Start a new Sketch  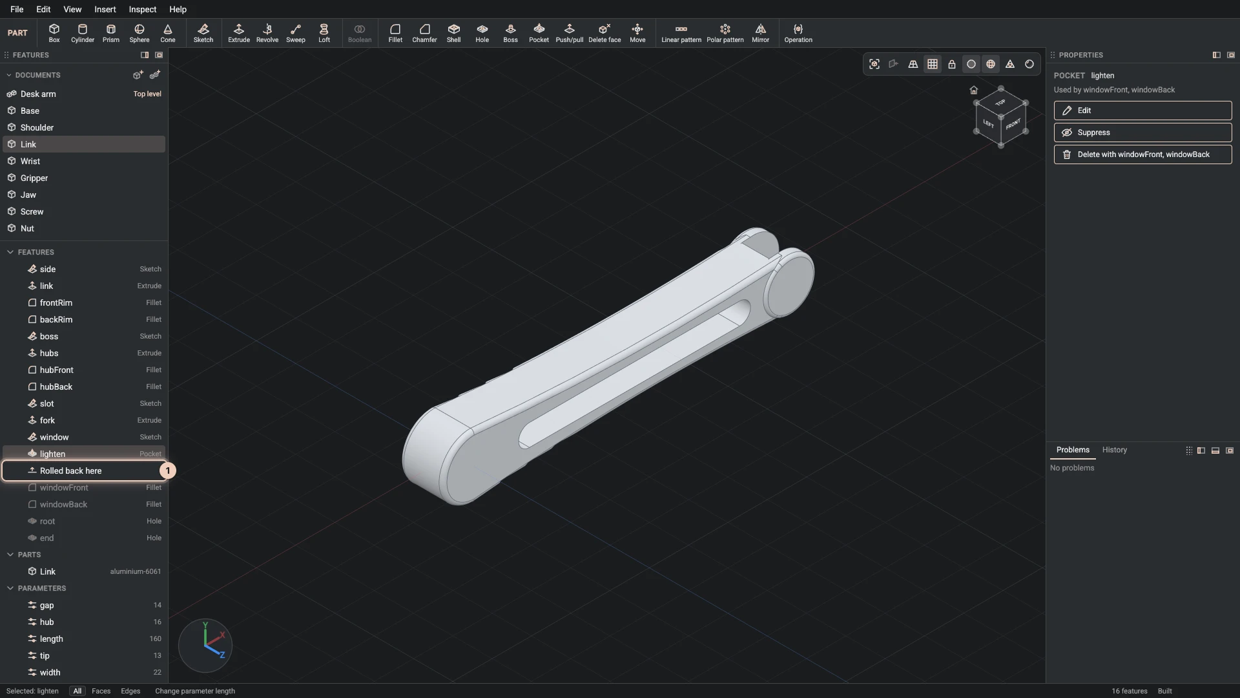click(203, 33)
